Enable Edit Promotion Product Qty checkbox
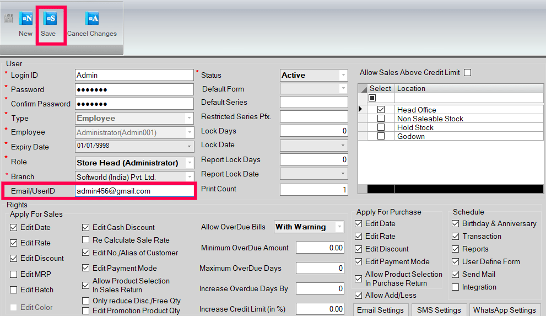The image size is (546, 316). 85,310
